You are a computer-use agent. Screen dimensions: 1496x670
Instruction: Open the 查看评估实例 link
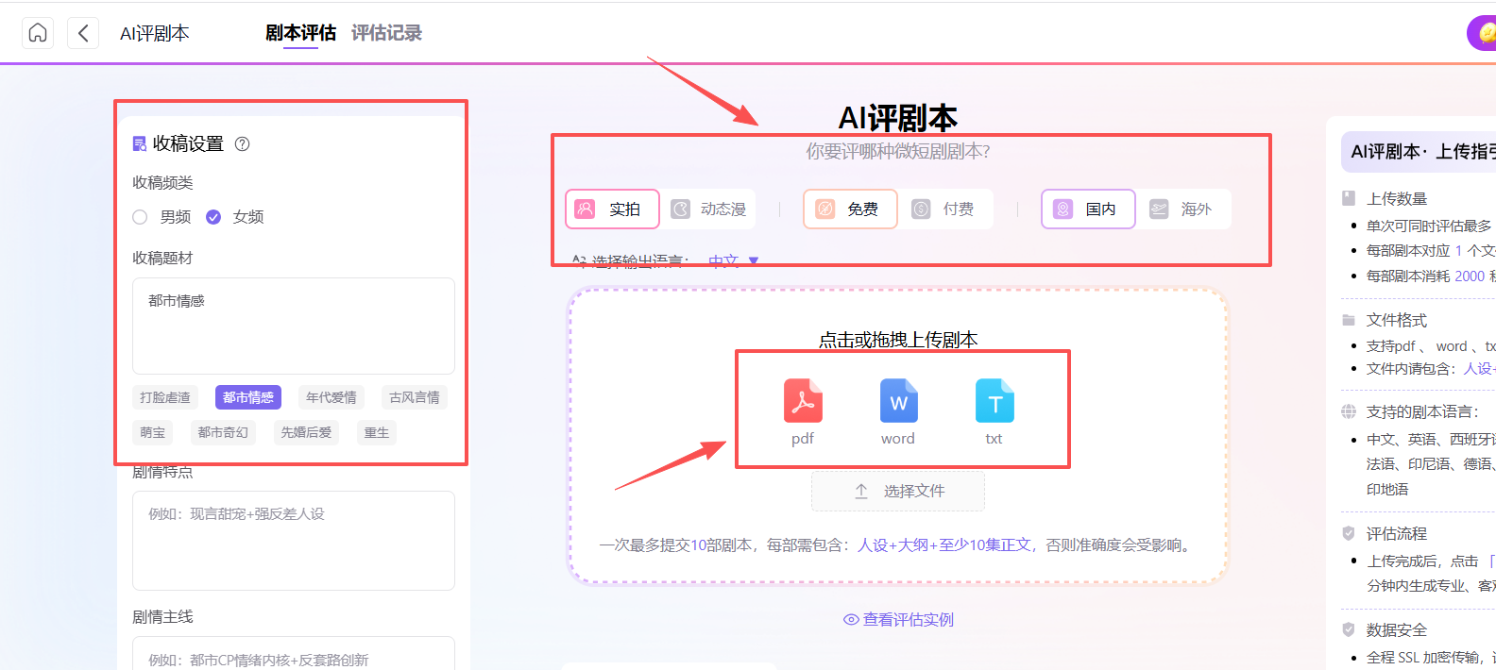click(x=898, y=620)
